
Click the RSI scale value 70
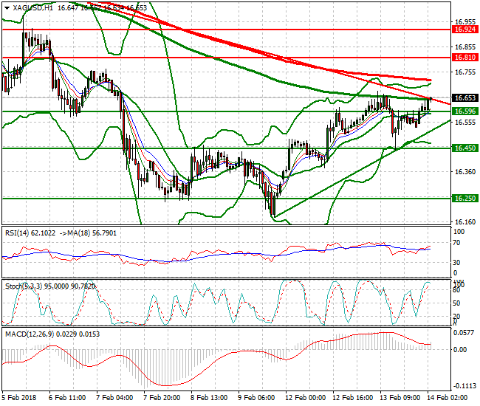click(456, 243)
